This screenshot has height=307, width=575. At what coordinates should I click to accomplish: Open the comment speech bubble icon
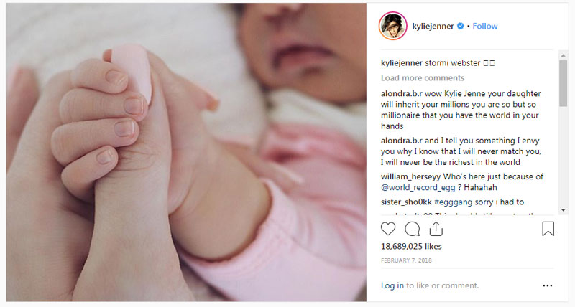(412, 229)
